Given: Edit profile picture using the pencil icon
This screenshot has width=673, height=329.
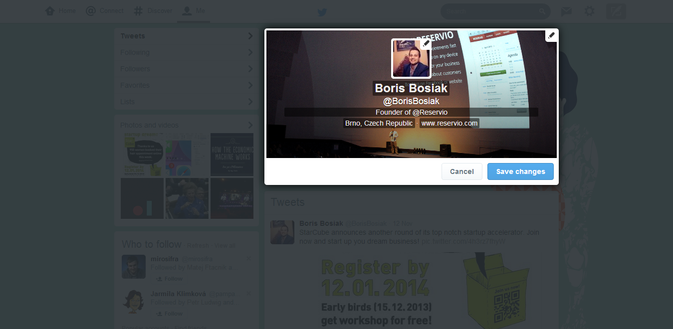Looking at the screenshot, I should [426, 44].
